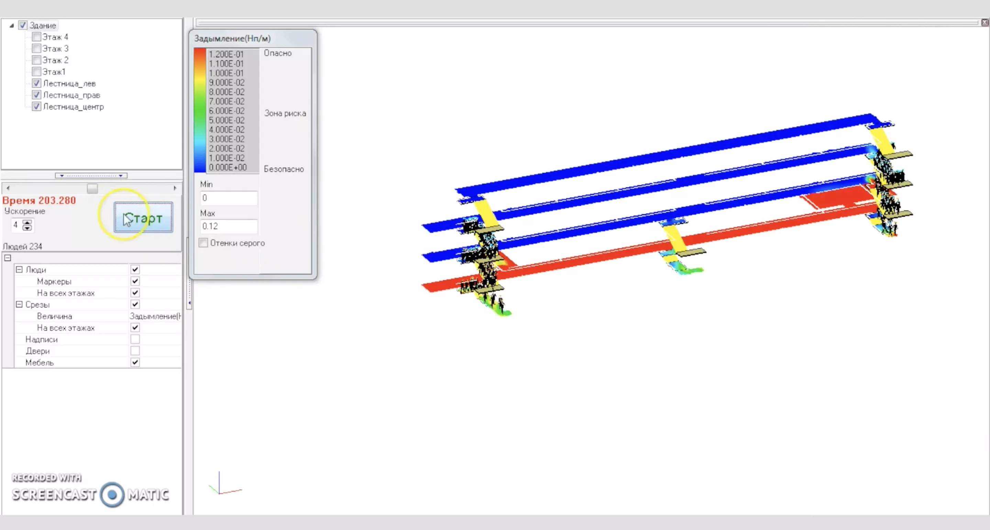Collapse the Здание tree node
Image resolution: width=990 pixels, height=530 pixels.
point(12,25)
